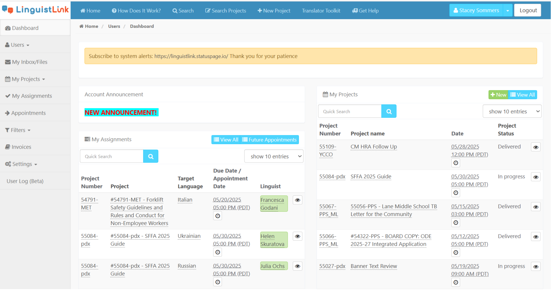Viewport: 551px width, 296px height.
Task: Click Search in the top navigation
Action: click(183, 11)
